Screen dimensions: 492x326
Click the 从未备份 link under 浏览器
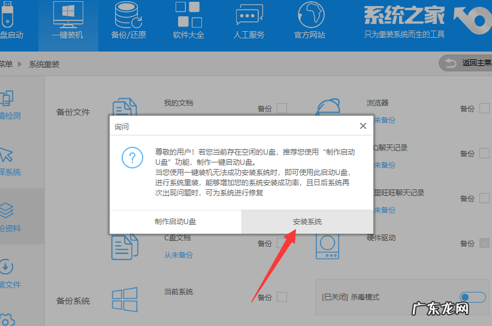pyautogui.click(x=384, y=120)
